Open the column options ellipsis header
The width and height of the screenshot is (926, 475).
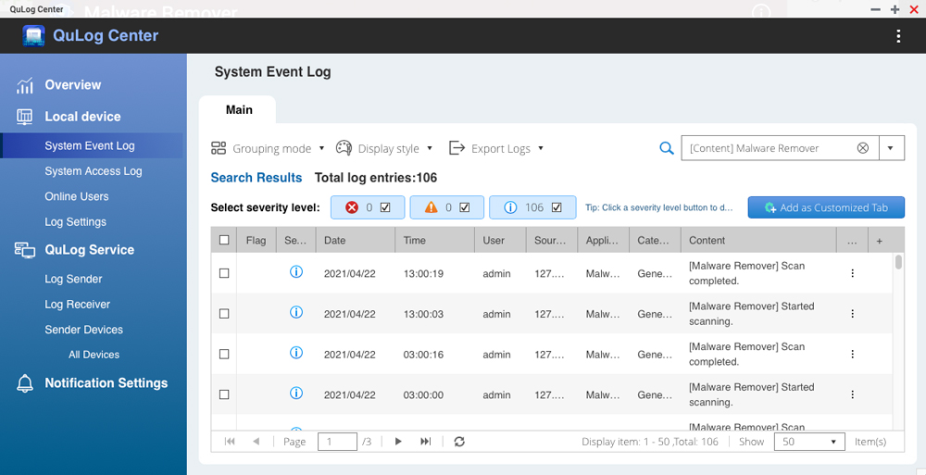(x=852, y=241)
